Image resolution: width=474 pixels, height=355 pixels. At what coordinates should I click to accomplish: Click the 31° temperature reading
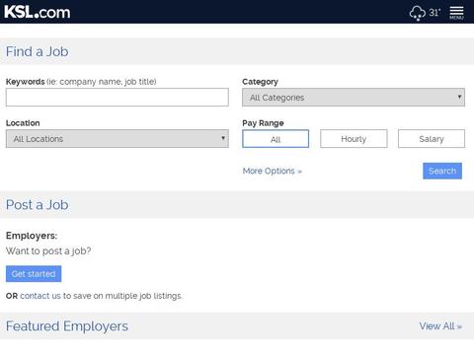434,13
